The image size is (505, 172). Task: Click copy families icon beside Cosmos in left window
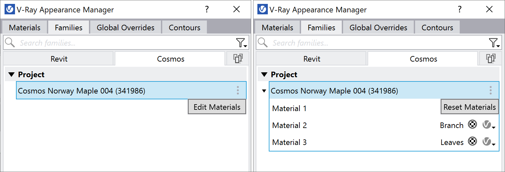pos(238,59)
